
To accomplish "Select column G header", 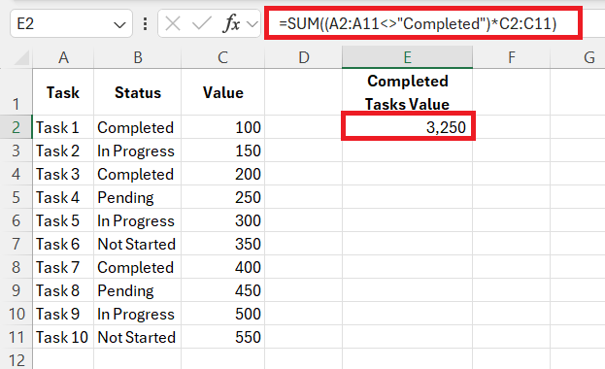I will click(x=578, y=58).
